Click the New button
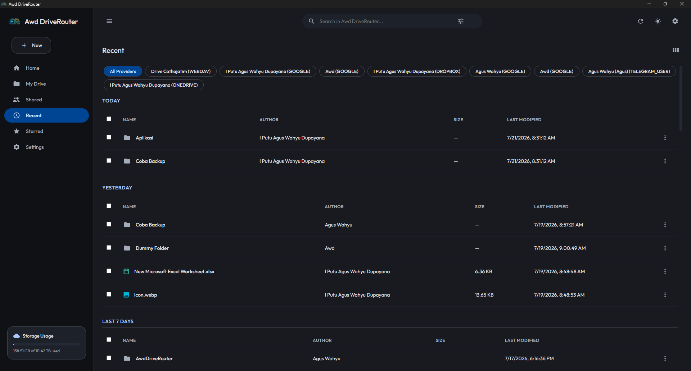 tap(31, 45)
